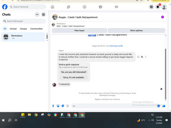
Task: Click Reggie's avatar in chat header
Action: [x=55, y=17]
